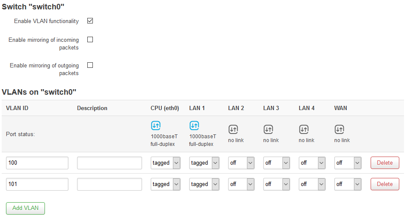Click the LAN 1 port status icon

pyautogui.click(x=194, y=126)
